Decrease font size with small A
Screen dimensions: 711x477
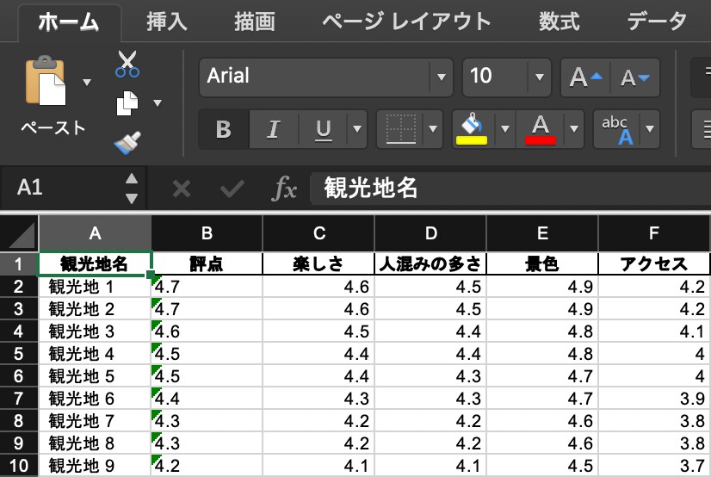click(635, 77)
